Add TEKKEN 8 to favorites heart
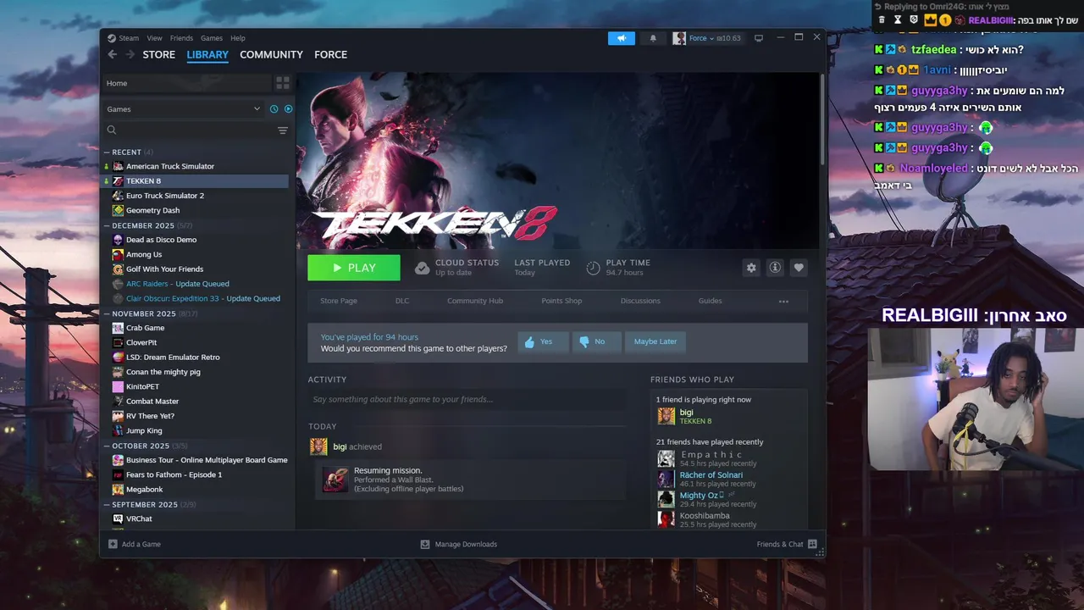This screenshot has height=610, width=1084. [799, 268]
